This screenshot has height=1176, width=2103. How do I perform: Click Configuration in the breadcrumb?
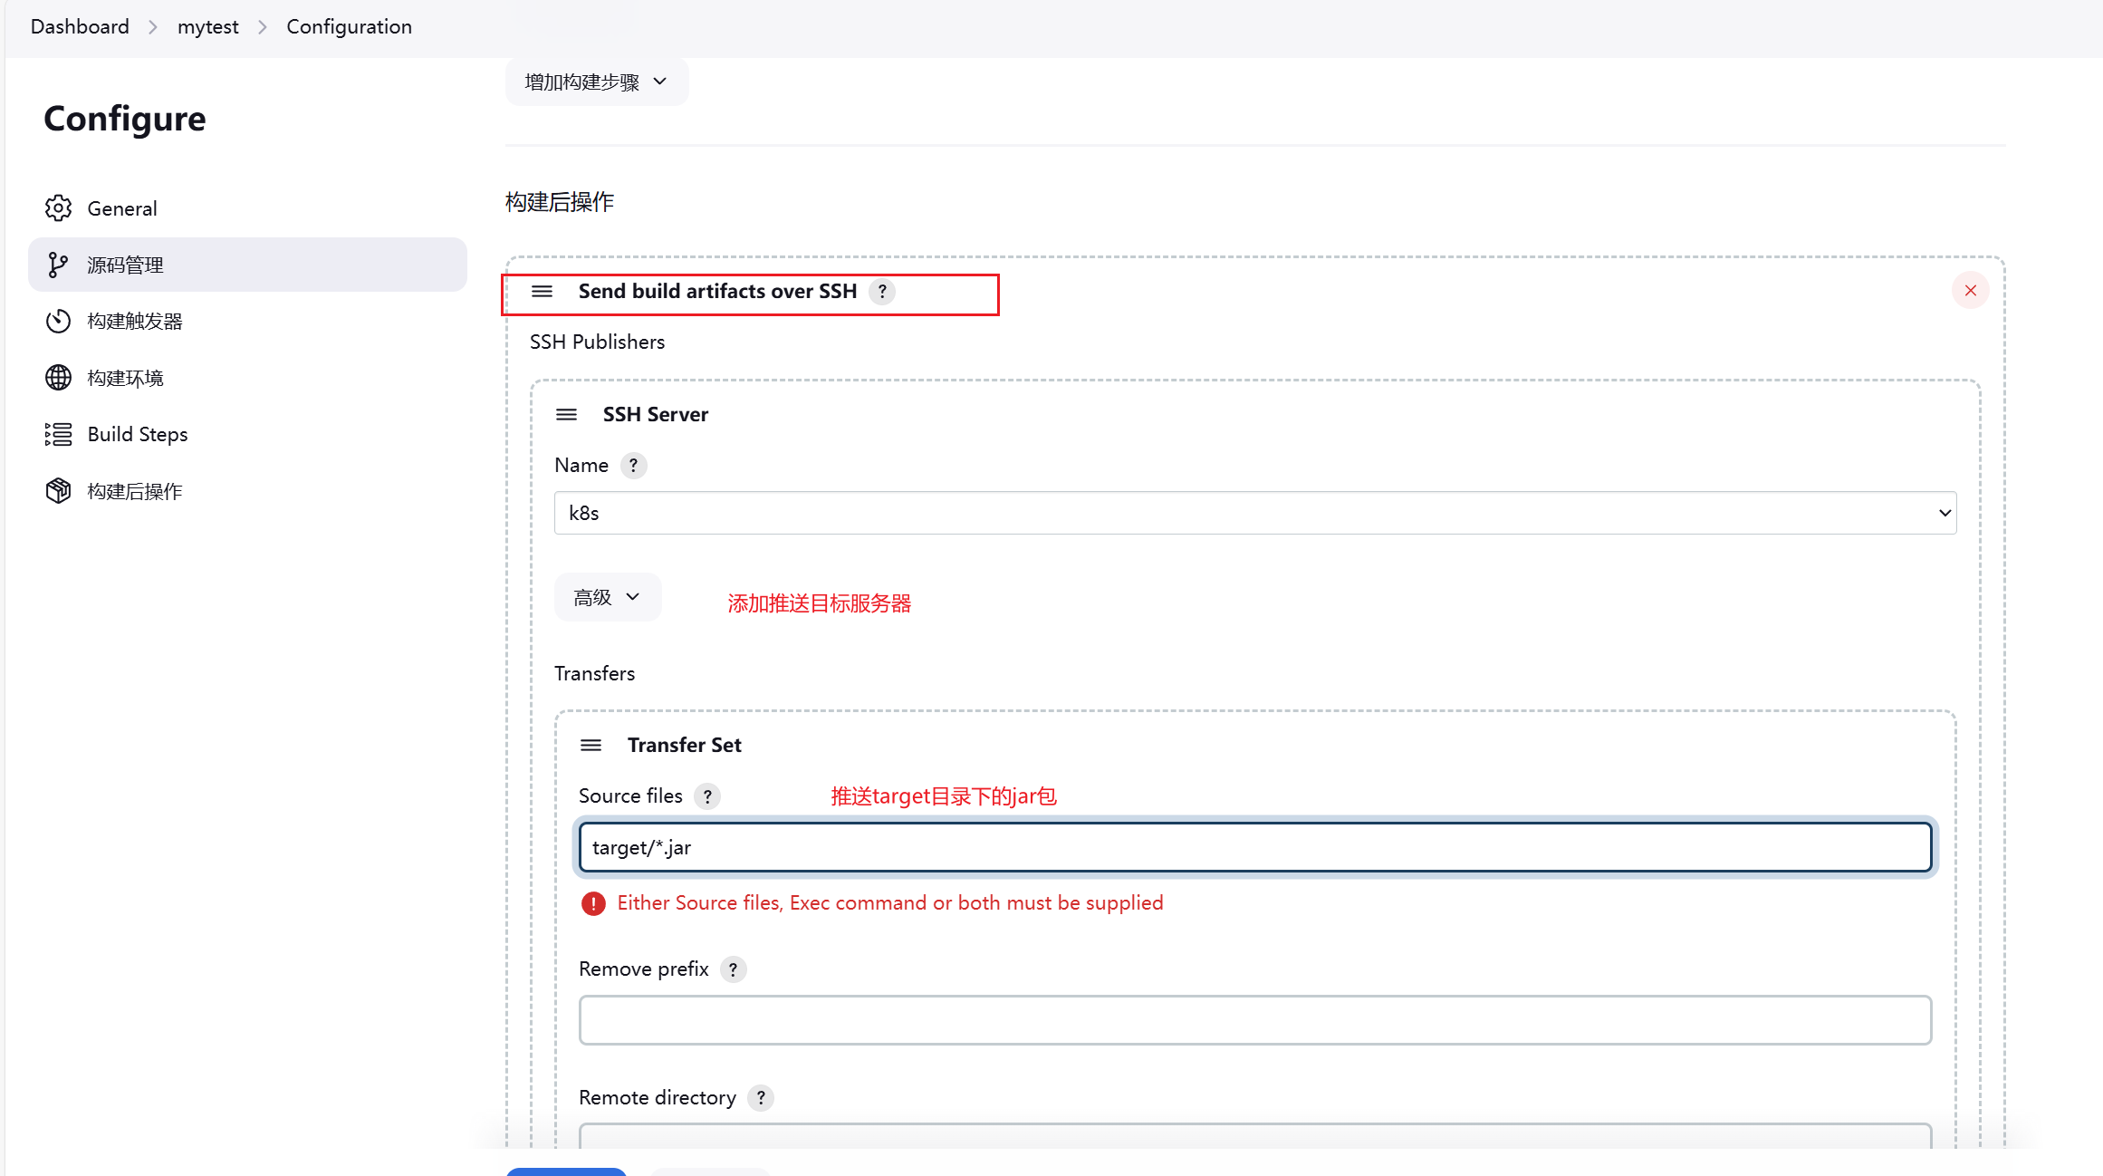(x=349, y=26)
